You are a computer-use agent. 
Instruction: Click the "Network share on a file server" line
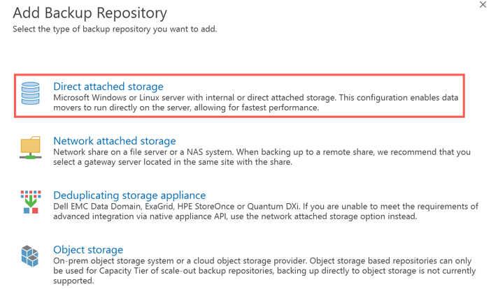point(262,152)
